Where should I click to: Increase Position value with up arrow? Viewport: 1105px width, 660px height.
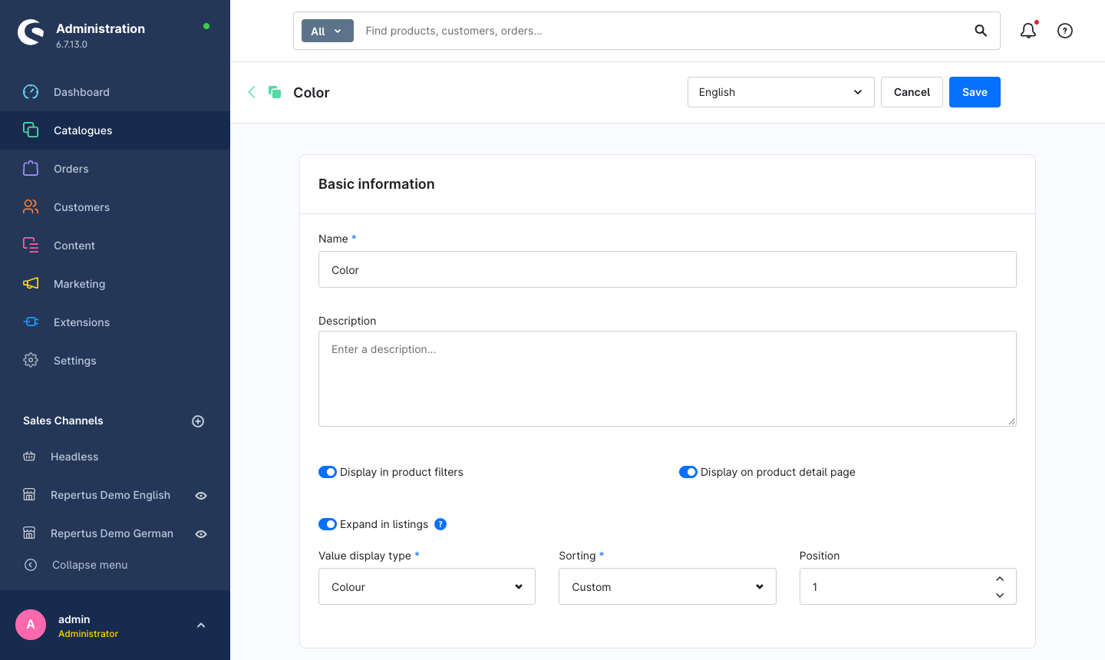pos(1000,579)
